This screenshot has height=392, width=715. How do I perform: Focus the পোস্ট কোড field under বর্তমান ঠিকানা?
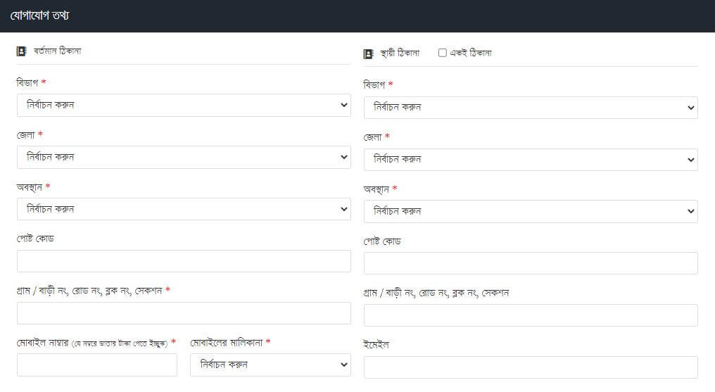pyautogui.click(x=184, y=261)
